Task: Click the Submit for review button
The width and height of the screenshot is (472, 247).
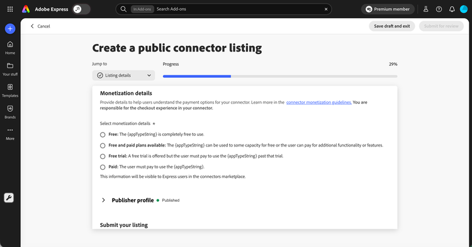Action: pyautogui.click(x=441, y=26)
